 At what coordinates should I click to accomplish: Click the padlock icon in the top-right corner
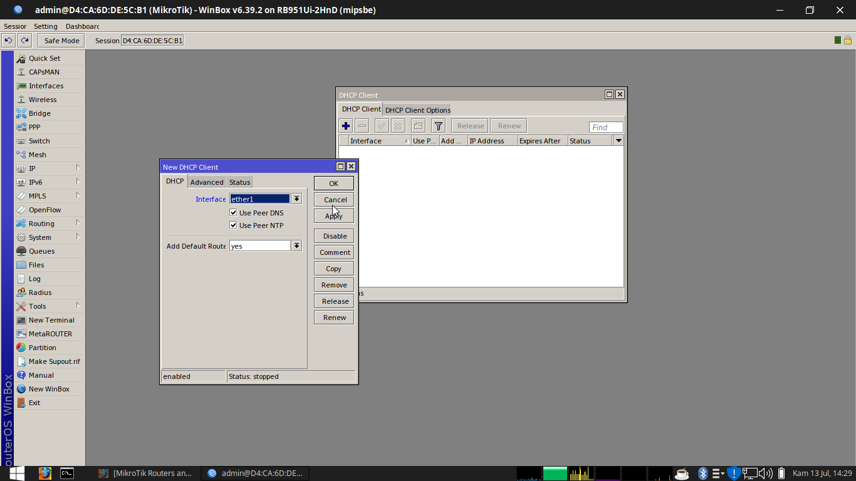pyautogui.click(x=848, y=41)
